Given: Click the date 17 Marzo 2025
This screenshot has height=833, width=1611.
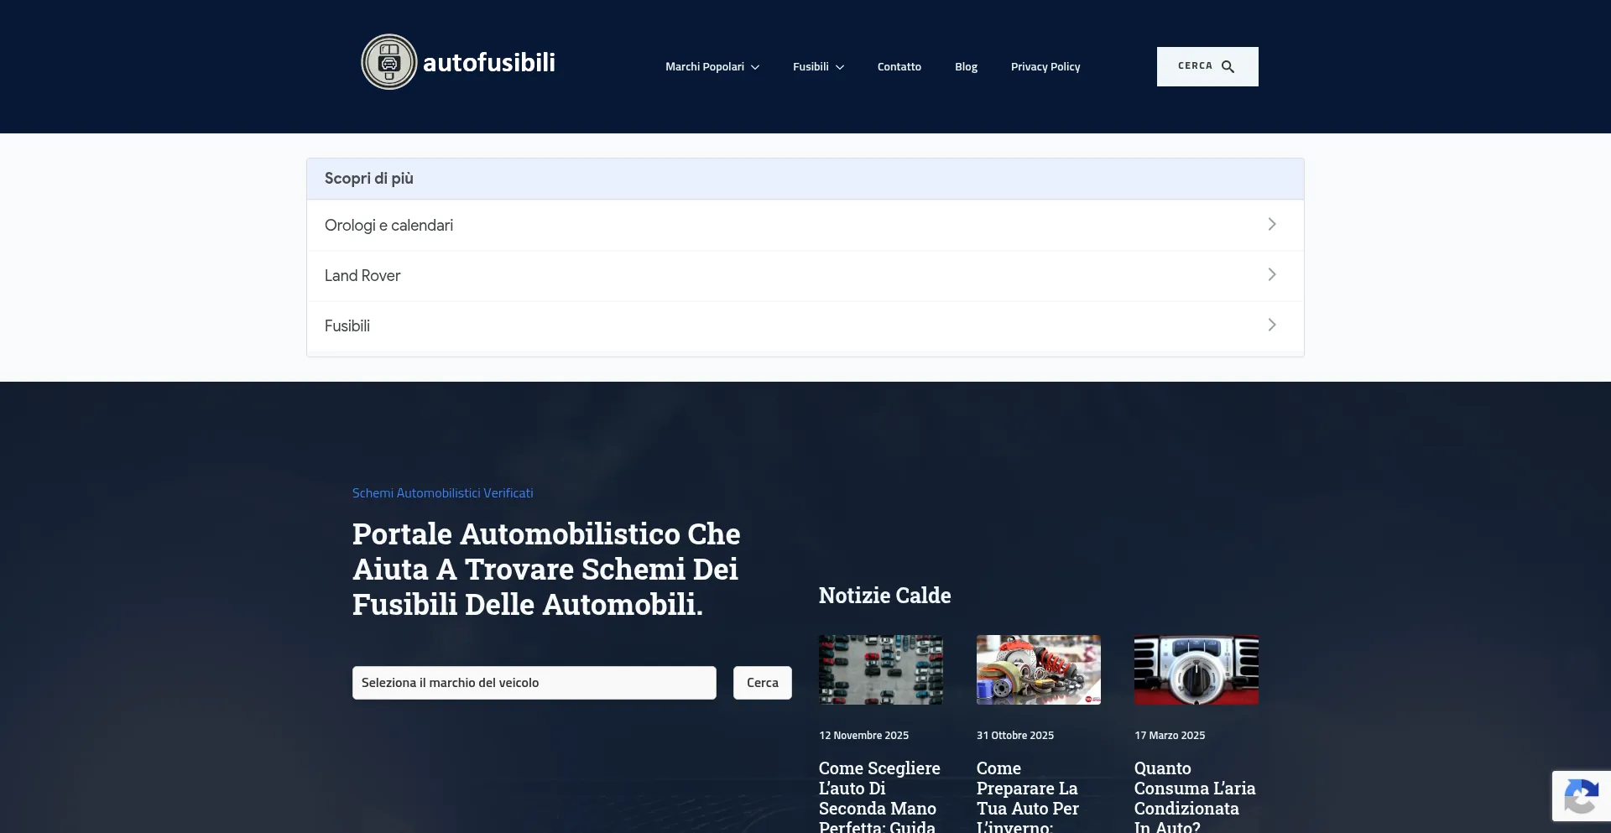Looking at the screenshot, I should pyautogui.click(x=1170, y=736).
